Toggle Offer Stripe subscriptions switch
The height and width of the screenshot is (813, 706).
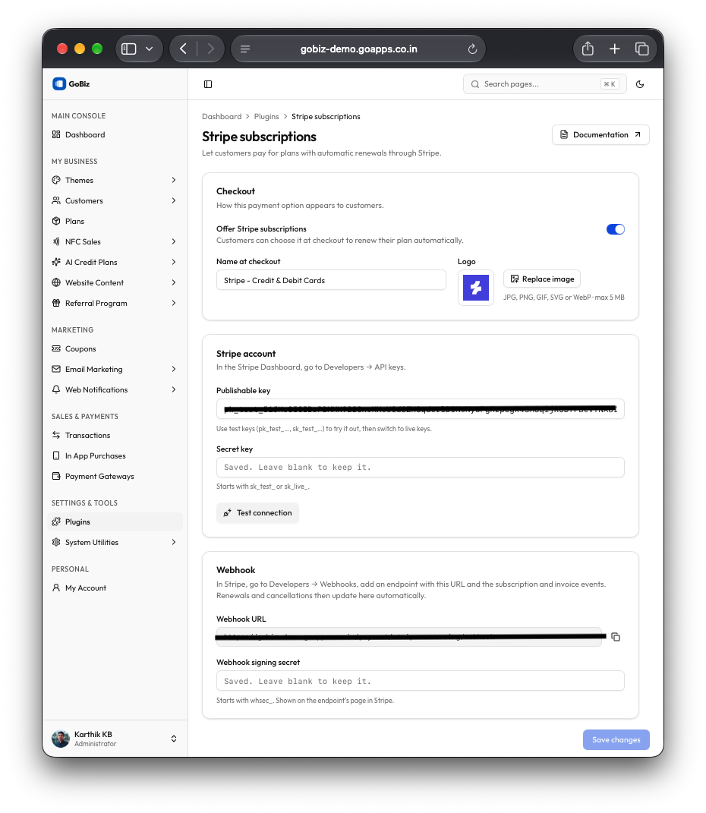click(616, 229)
